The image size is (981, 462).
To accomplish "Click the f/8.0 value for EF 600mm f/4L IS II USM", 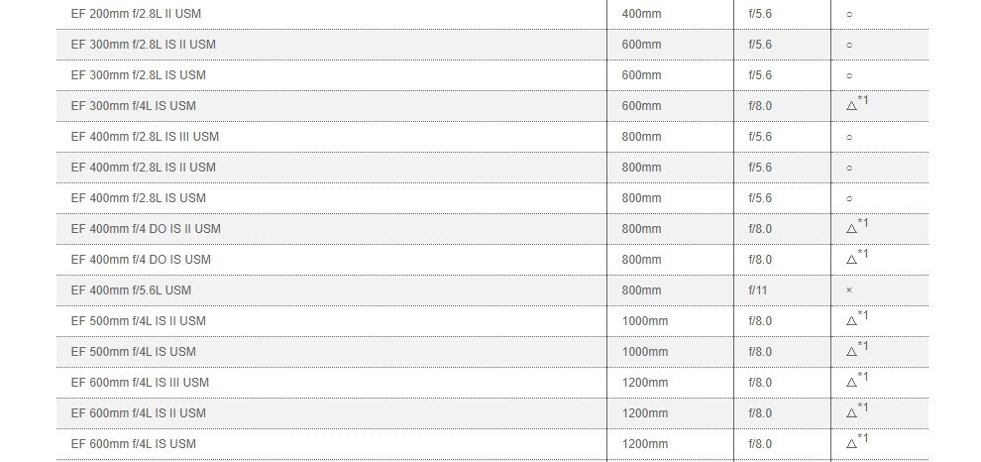I will point(760,413).
